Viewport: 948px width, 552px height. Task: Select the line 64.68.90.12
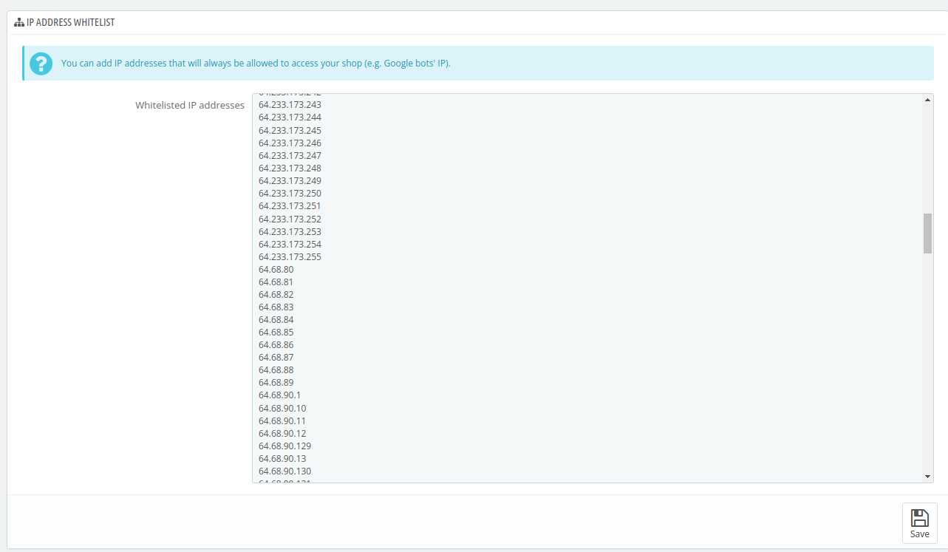282,433
